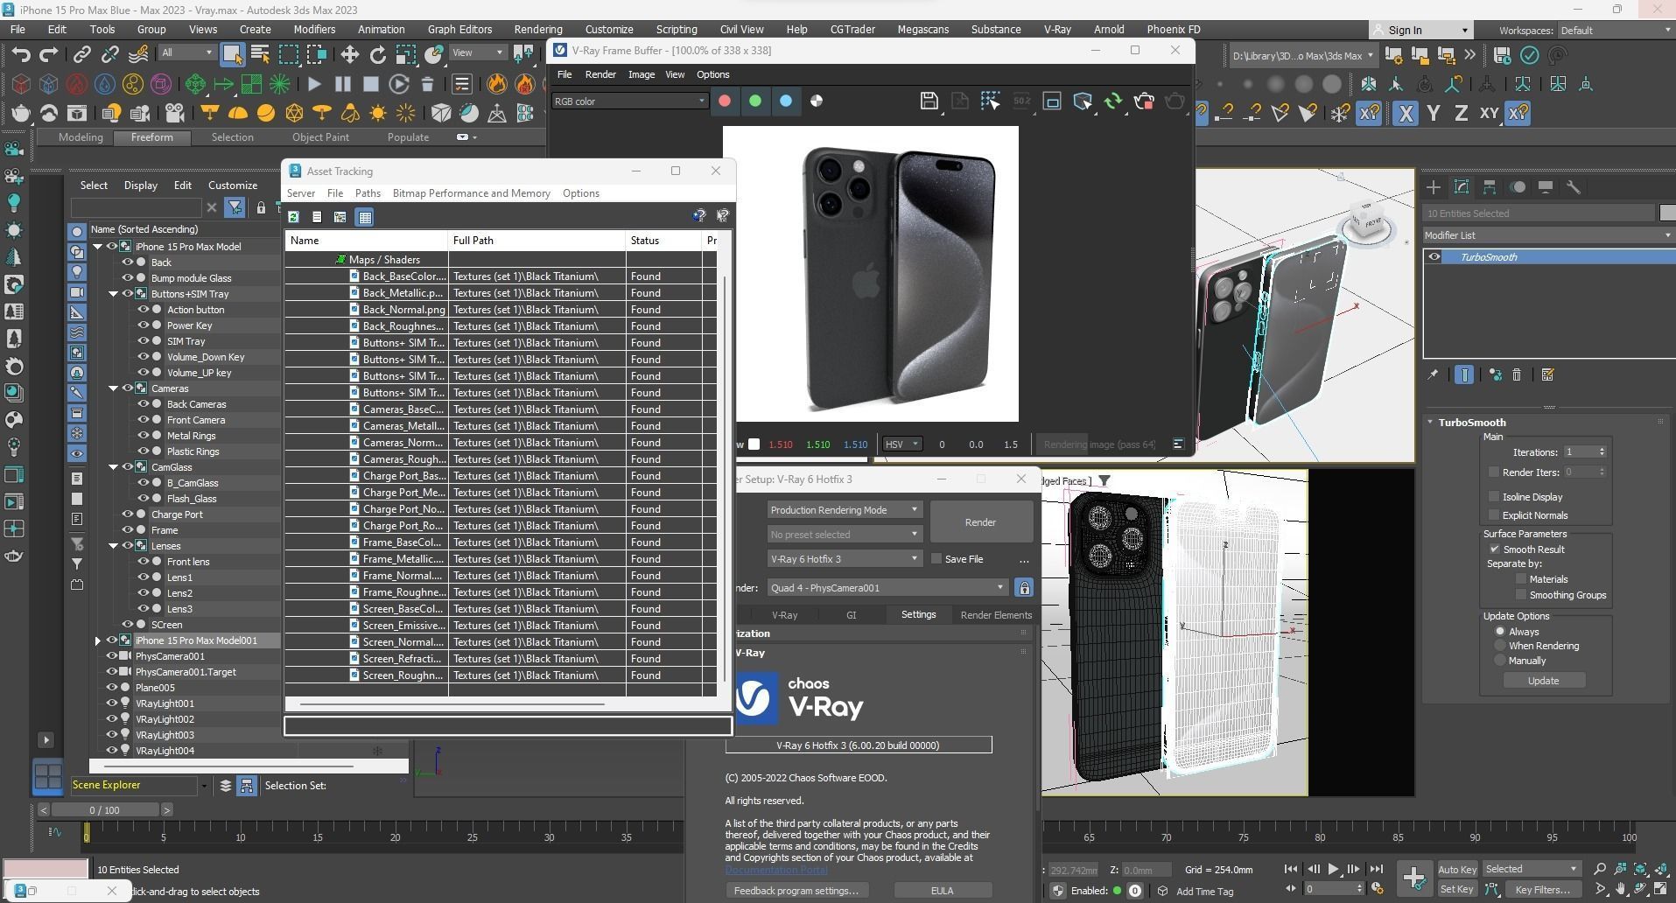Open the No preset selected dropdown
The image size is (1676, 903).
[x=844, y=534]
